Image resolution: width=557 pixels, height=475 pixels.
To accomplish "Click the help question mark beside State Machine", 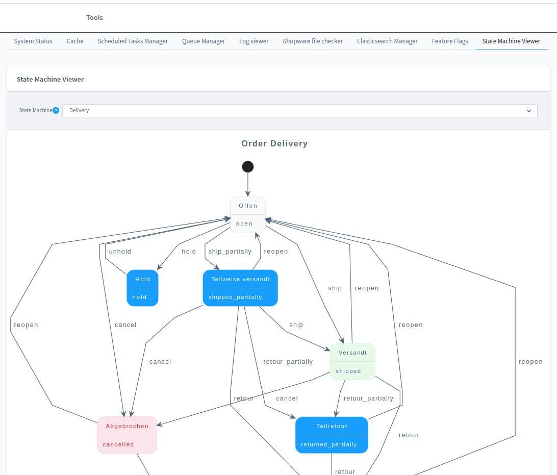I will [x=56, y=110].
